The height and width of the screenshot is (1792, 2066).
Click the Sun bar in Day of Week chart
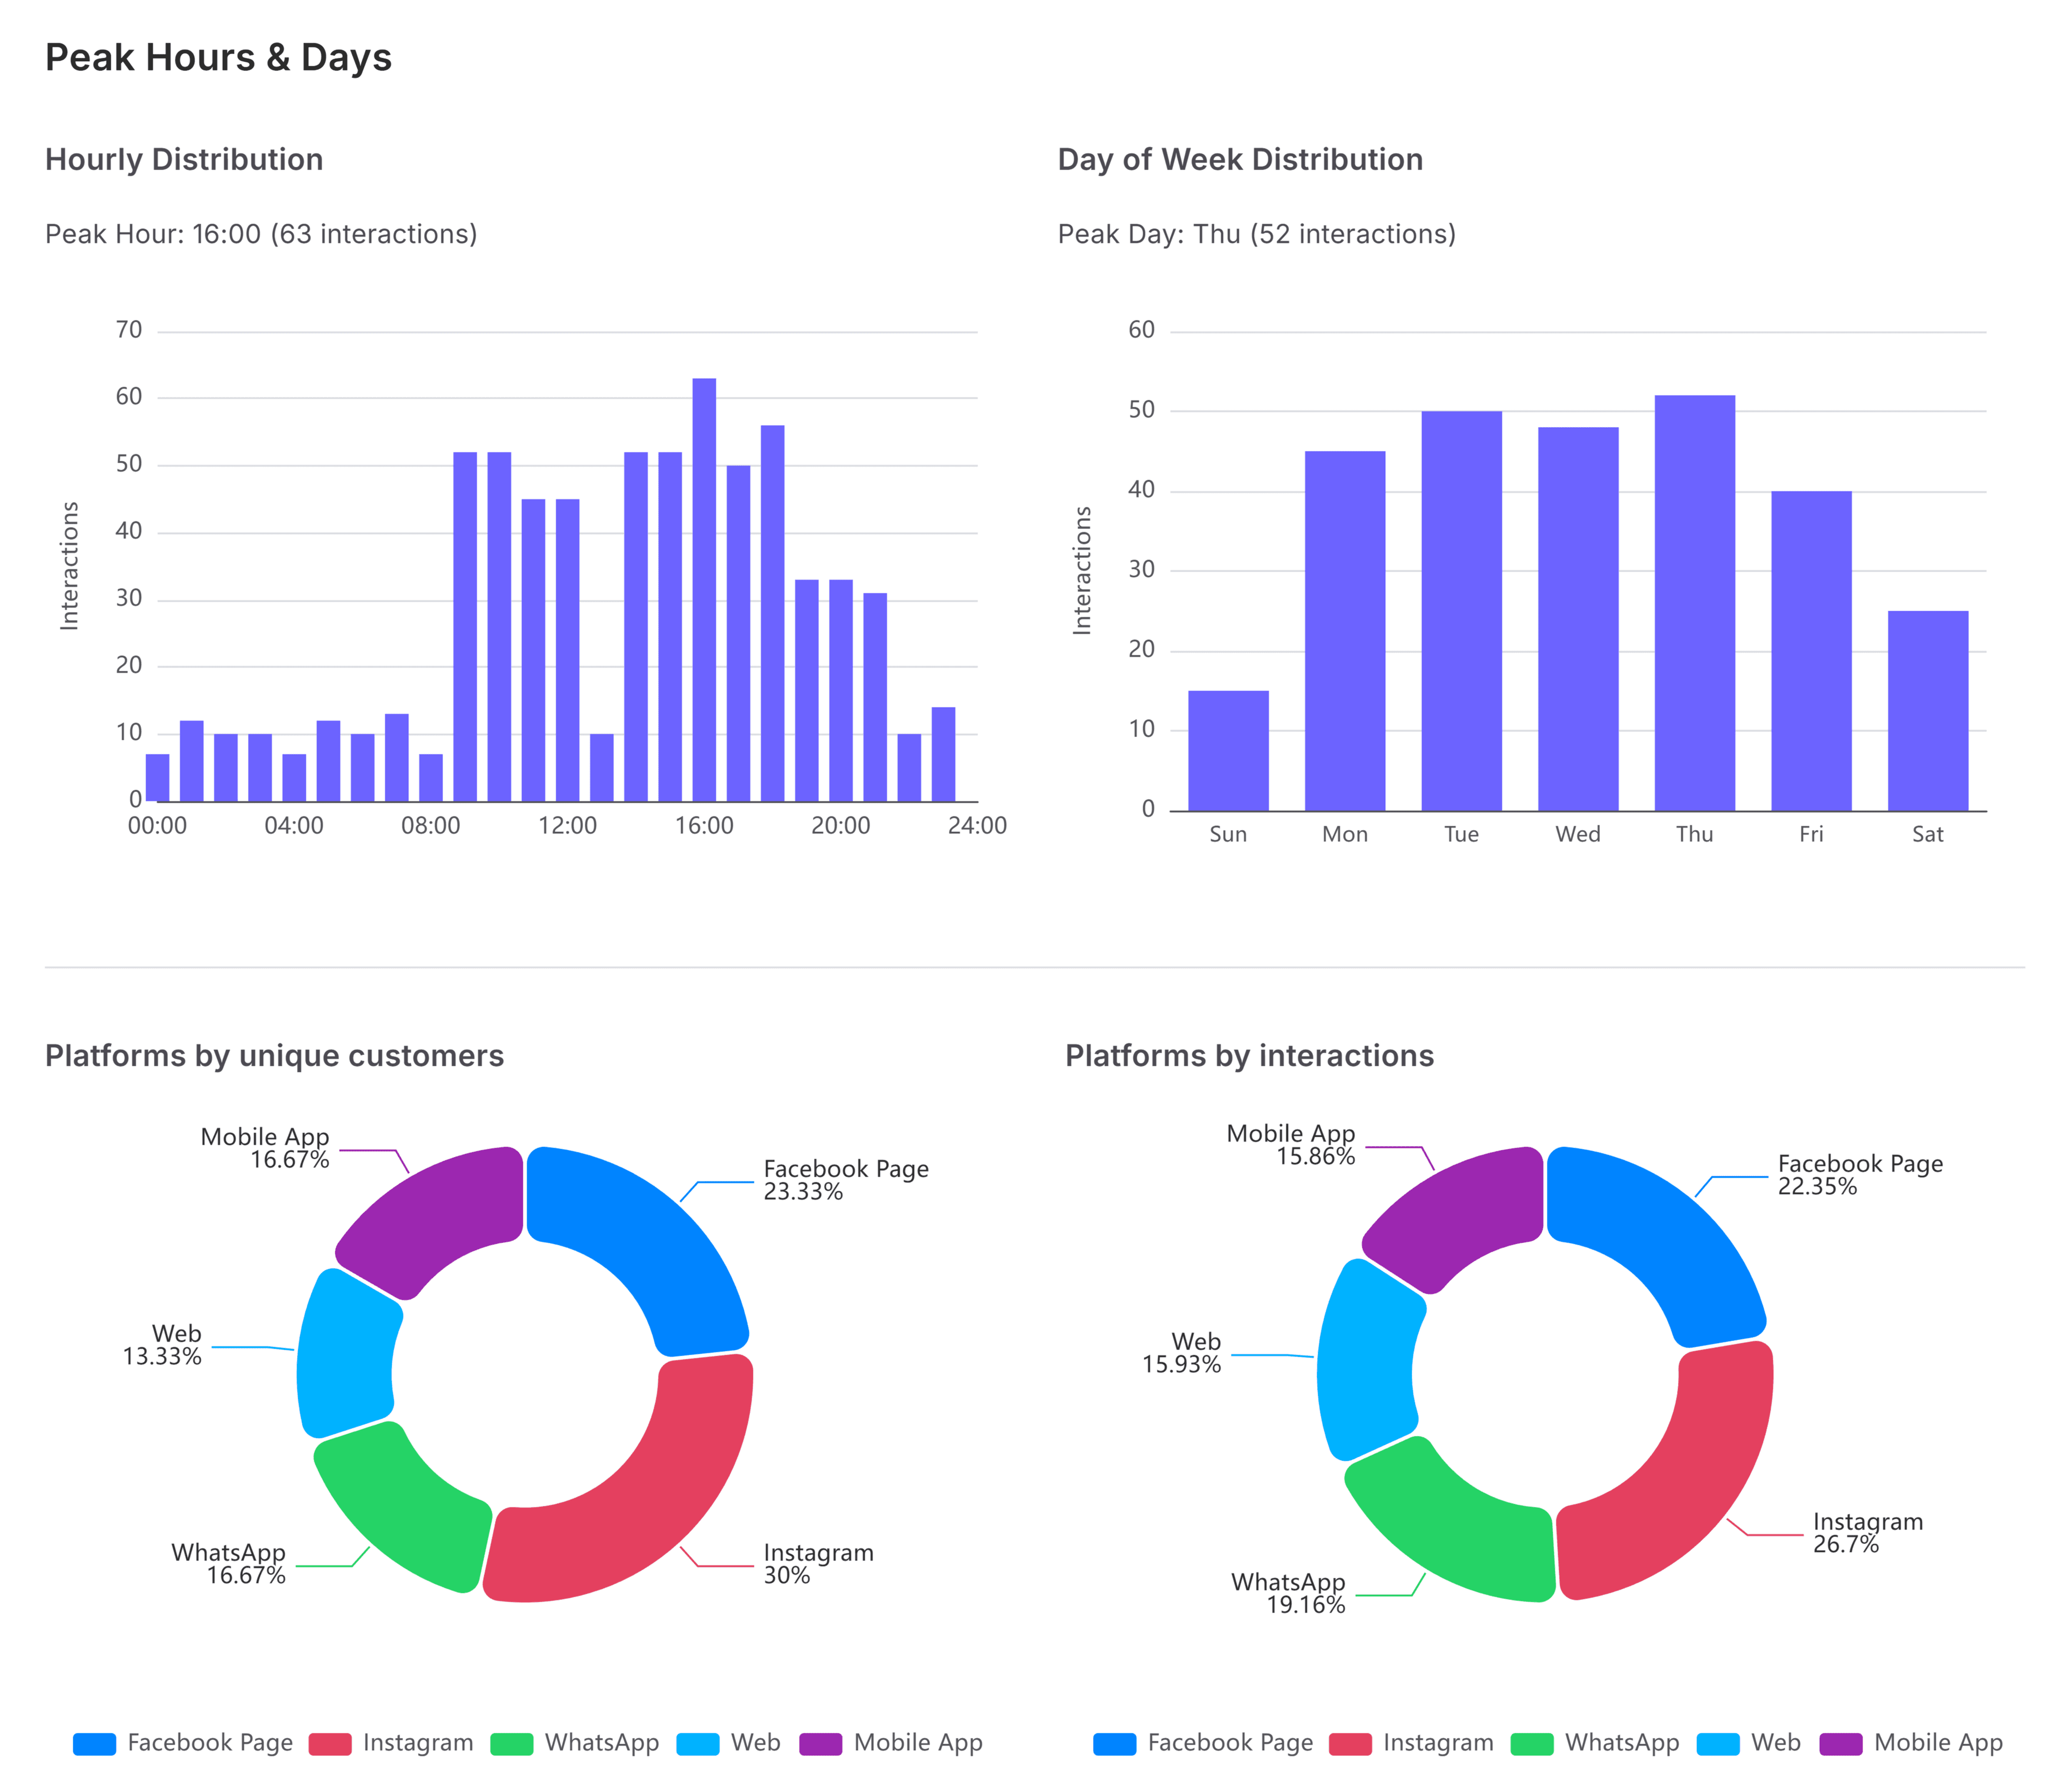click(1228, 750)
